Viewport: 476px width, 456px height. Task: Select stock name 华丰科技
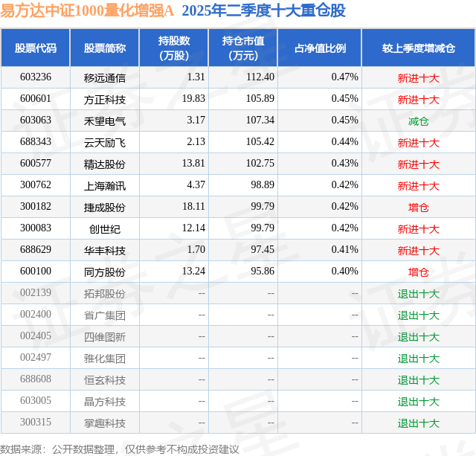coord(105,251)
